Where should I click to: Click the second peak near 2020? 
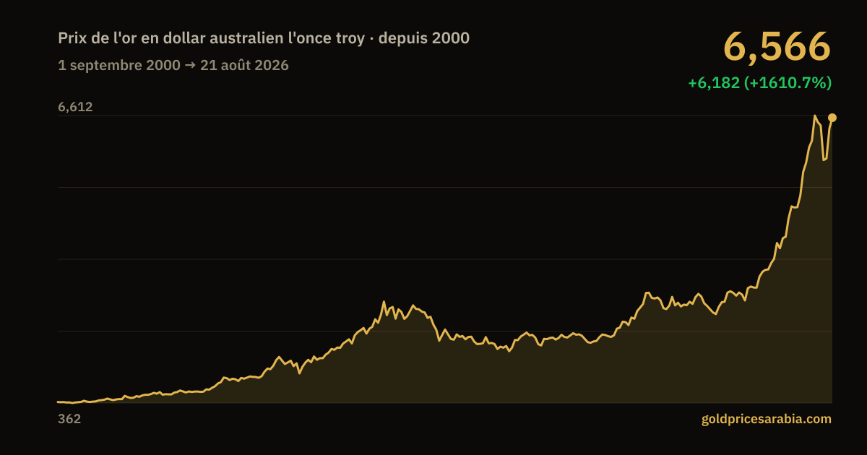coord(648,292)
